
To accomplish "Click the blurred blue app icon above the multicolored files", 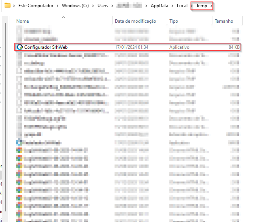I will coord(20,142).
